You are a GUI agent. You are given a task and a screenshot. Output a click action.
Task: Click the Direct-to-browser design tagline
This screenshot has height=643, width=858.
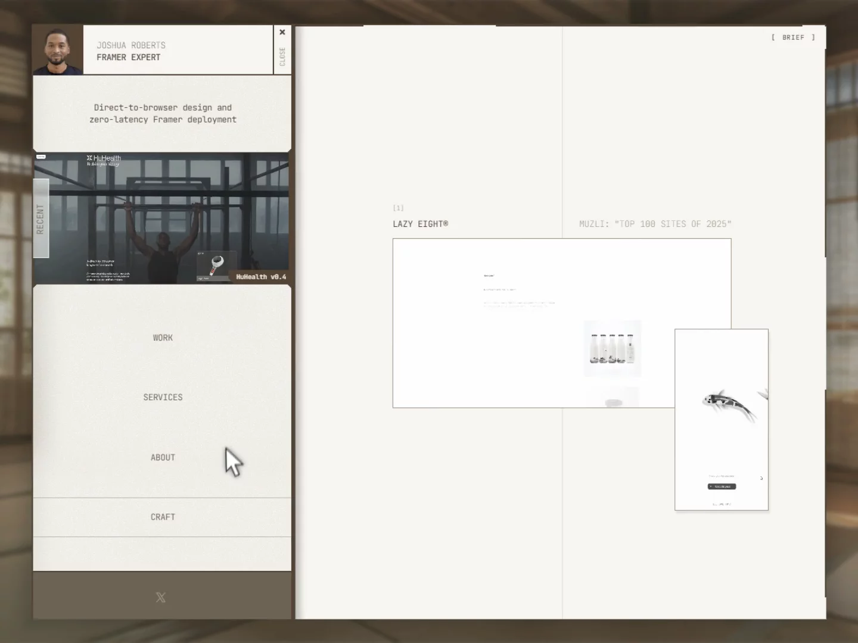(163, 113)
